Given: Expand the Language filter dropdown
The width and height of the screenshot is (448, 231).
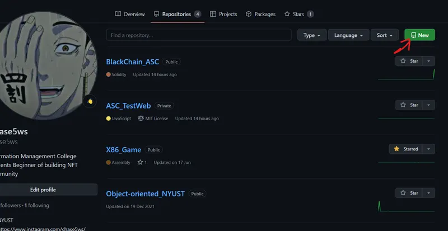Looking at the screenshot, I should tap(348, 35).
